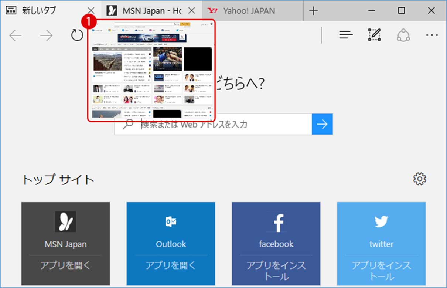Image resolution: width=447 pixels, height=288 pixels.
Task: Open top sites settings gear
Action: pos(420,179)
